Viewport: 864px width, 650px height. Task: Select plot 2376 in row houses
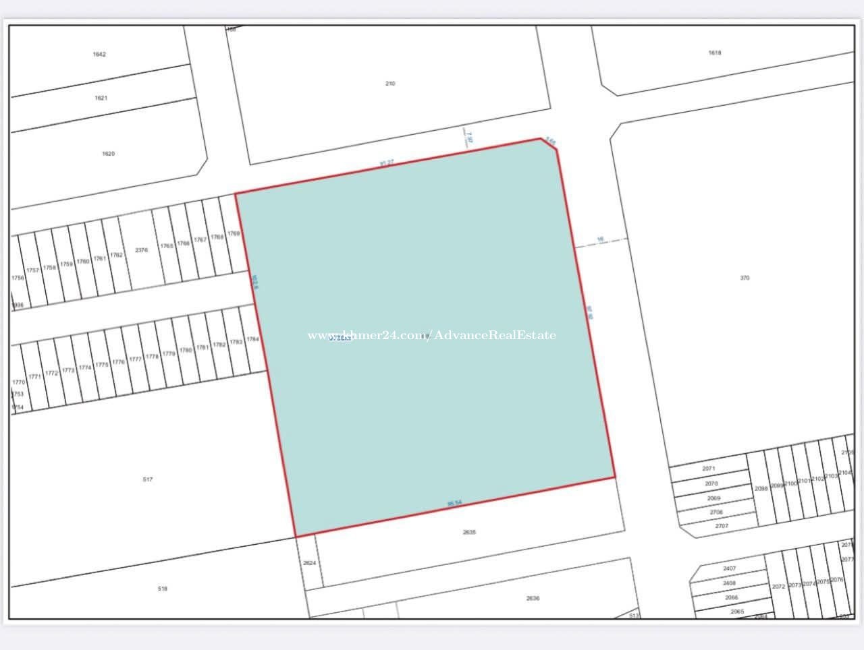[141, 250]
